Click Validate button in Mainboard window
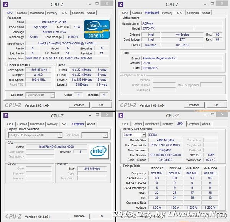This screenshot has width=230, height=222. [194, 105]
